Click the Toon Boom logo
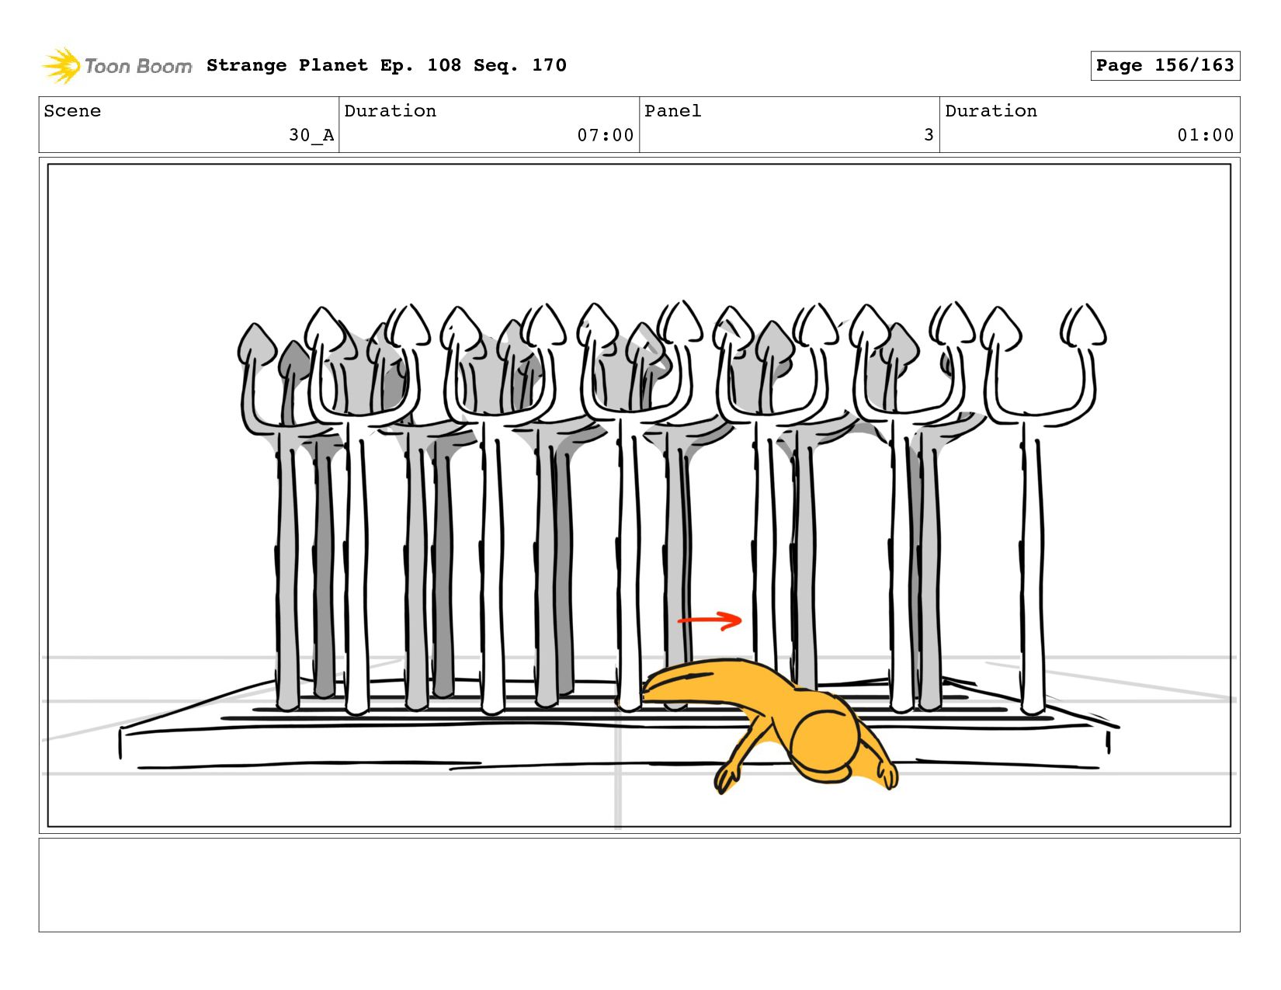The image size is (1281, 990). 116,66
